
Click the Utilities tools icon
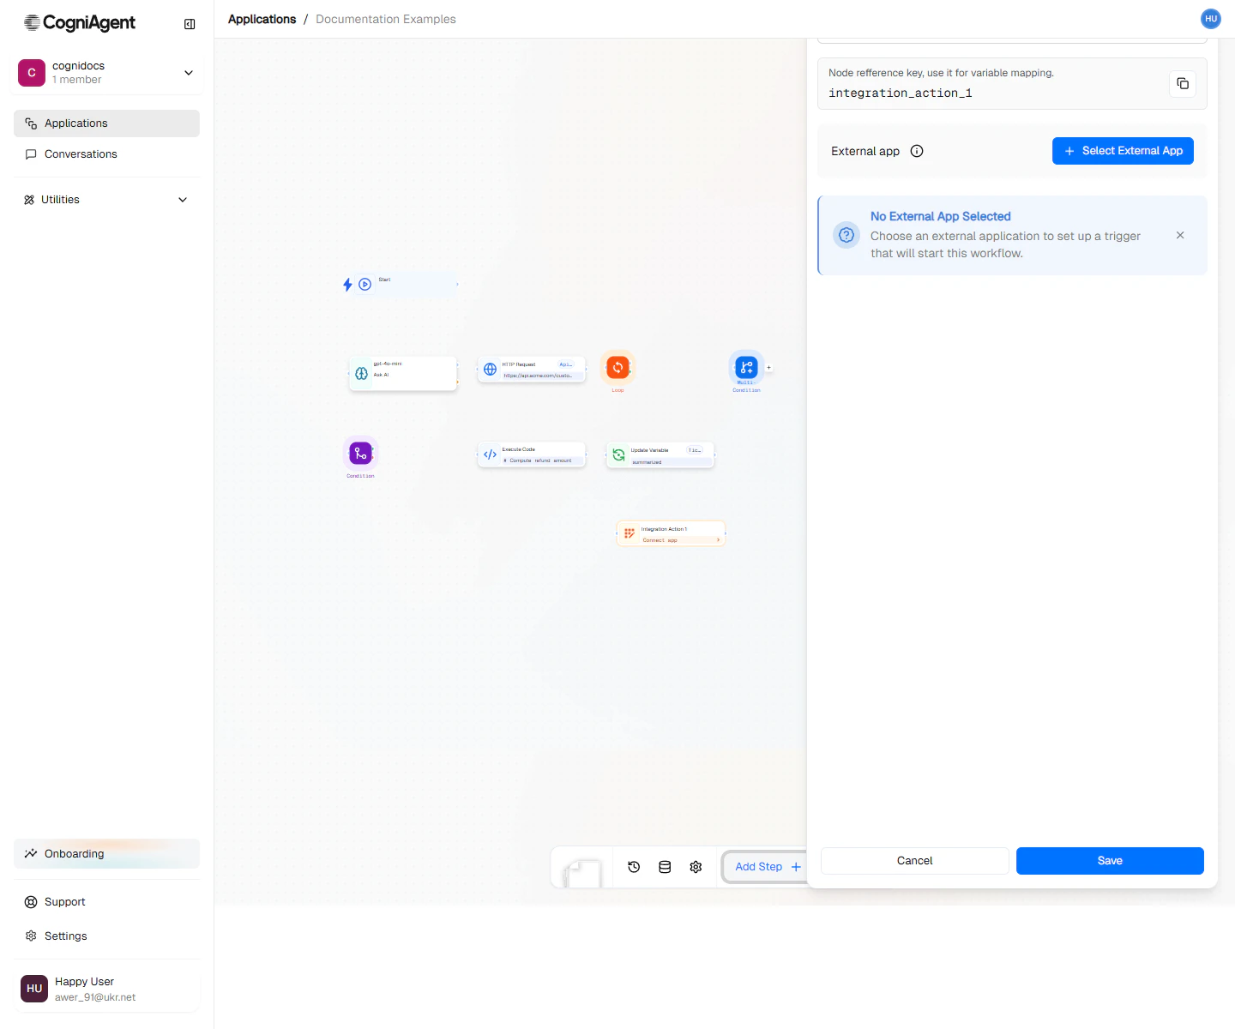(29, 200)
